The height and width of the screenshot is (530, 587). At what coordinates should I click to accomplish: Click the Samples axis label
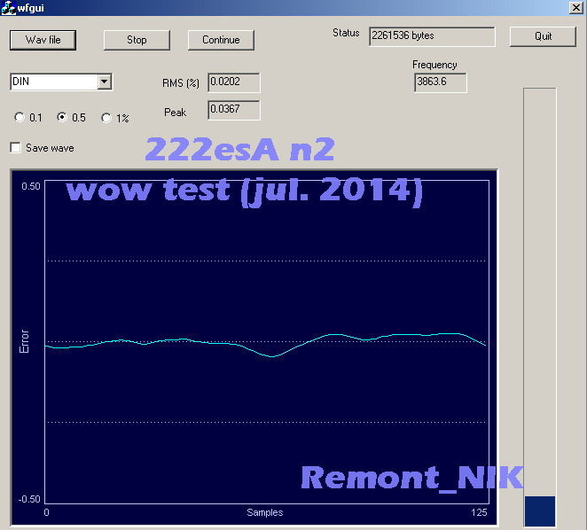tap(264, 512)
